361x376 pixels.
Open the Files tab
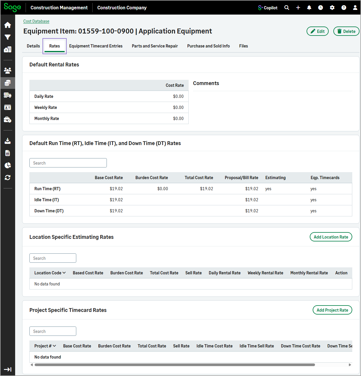[x=244, y=46]
